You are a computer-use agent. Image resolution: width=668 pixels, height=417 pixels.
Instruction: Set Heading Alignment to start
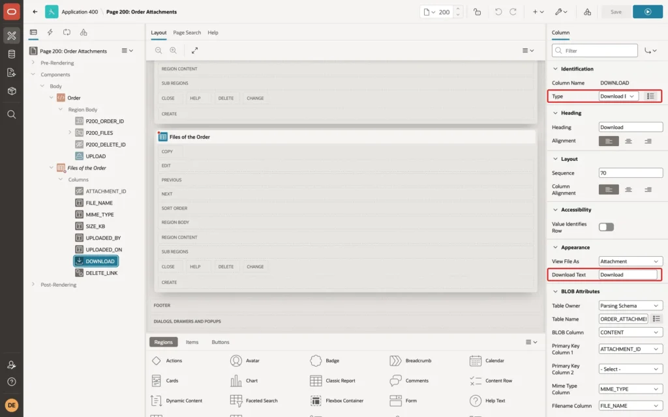[x=609, y=141]
